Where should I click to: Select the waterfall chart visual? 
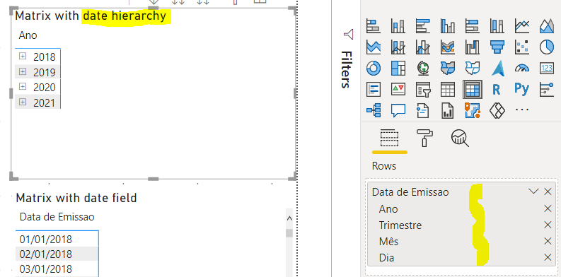click(x=473, y=47)
